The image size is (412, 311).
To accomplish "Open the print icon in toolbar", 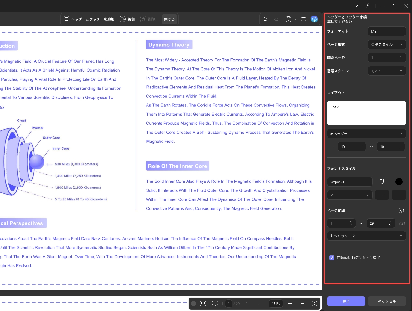I will (x=304, y=19).
